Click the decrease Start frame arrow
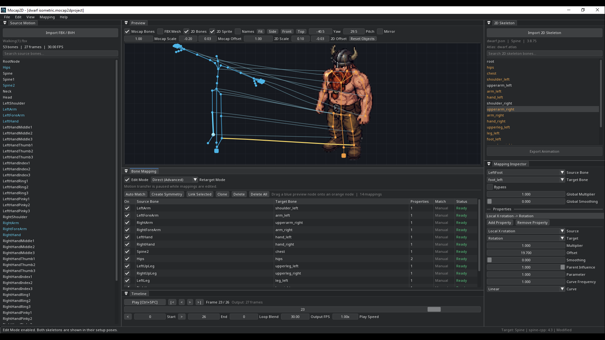Viewport: 605px width, 340px height. 128,317
